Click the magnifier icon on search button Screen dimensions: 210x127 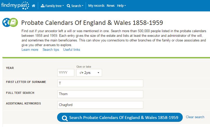point(65,118)
